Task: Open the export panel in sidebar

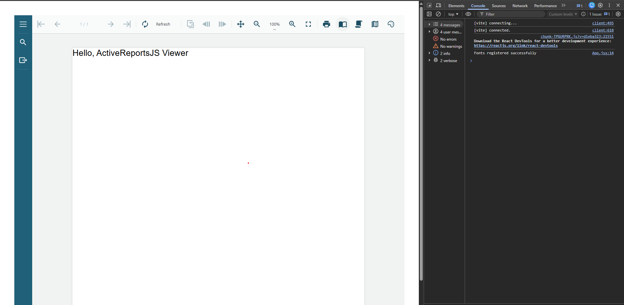Action: coord(23,60)
